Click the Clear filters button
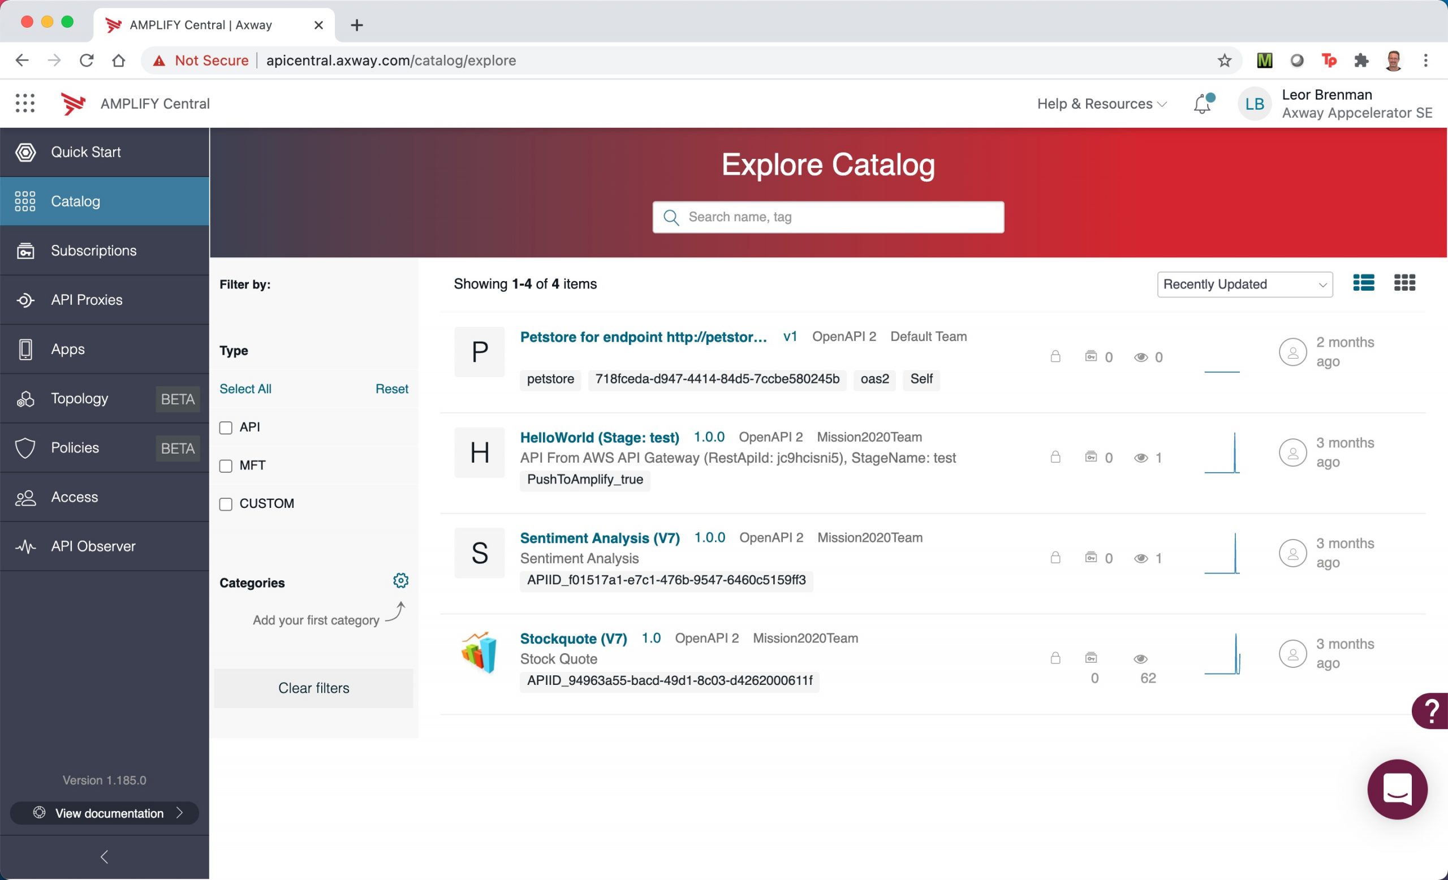Screen dimensions: 1448x880 (314, 688)
